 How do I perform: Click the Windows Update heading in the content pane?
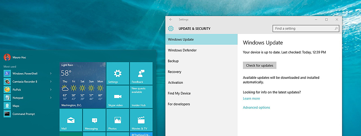point(263,43)
